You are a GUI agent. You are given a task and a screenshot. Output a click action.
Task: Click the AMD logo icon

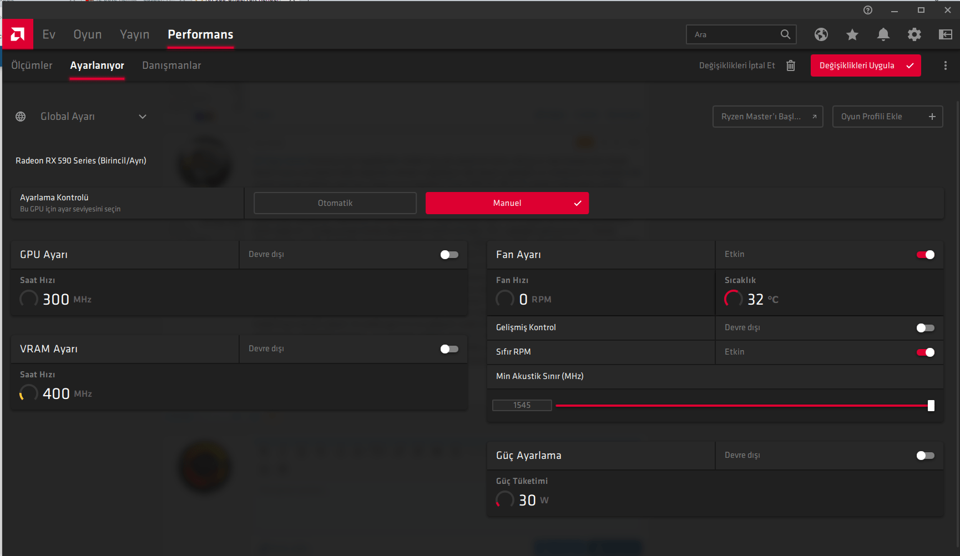coord(17,34)
